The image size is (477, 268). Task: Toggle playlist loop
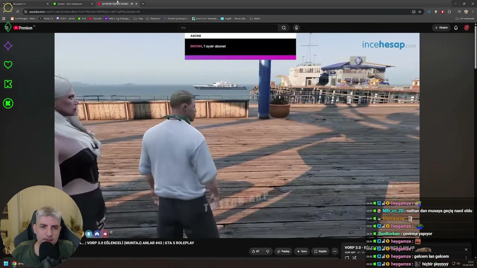pos(347,258)
